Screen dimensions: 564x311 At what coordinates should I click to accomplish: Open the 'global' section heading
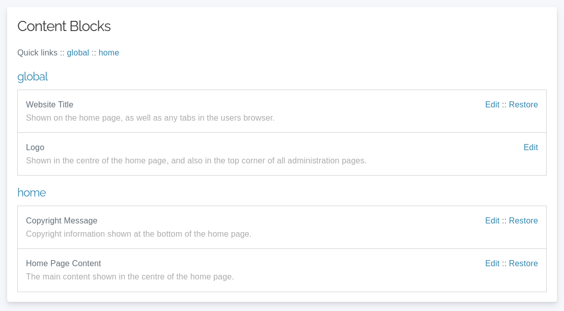33,77
